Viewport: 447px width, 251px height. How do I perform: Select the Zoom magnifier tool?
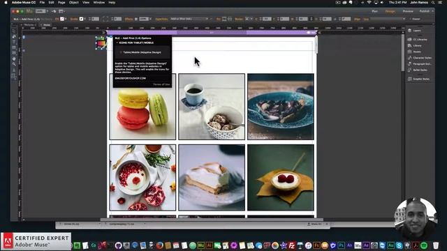14,64
